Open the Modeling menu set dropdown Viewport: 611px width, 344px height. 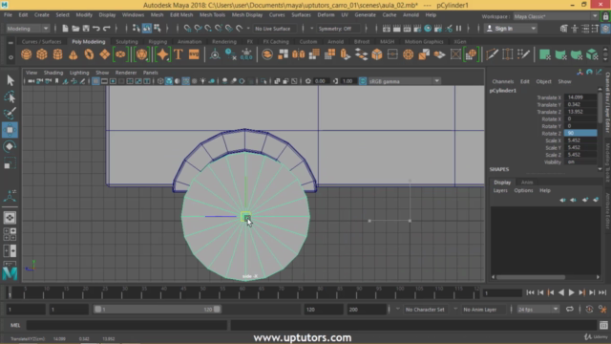click(x=28, y=29)
